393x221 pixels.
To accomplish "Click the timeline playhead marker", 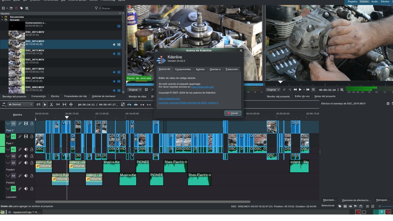I will tap(67, 117).
